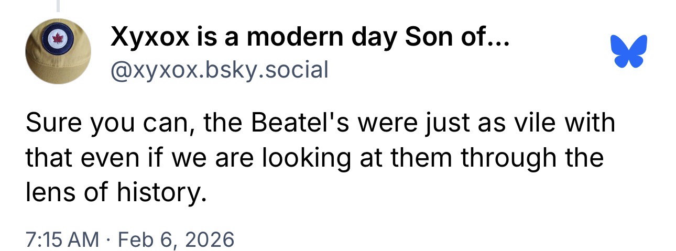Viewport: 676px width, 251px height.
Task: Click the Xyxox profile avatar picture
Action: point(58,51)
